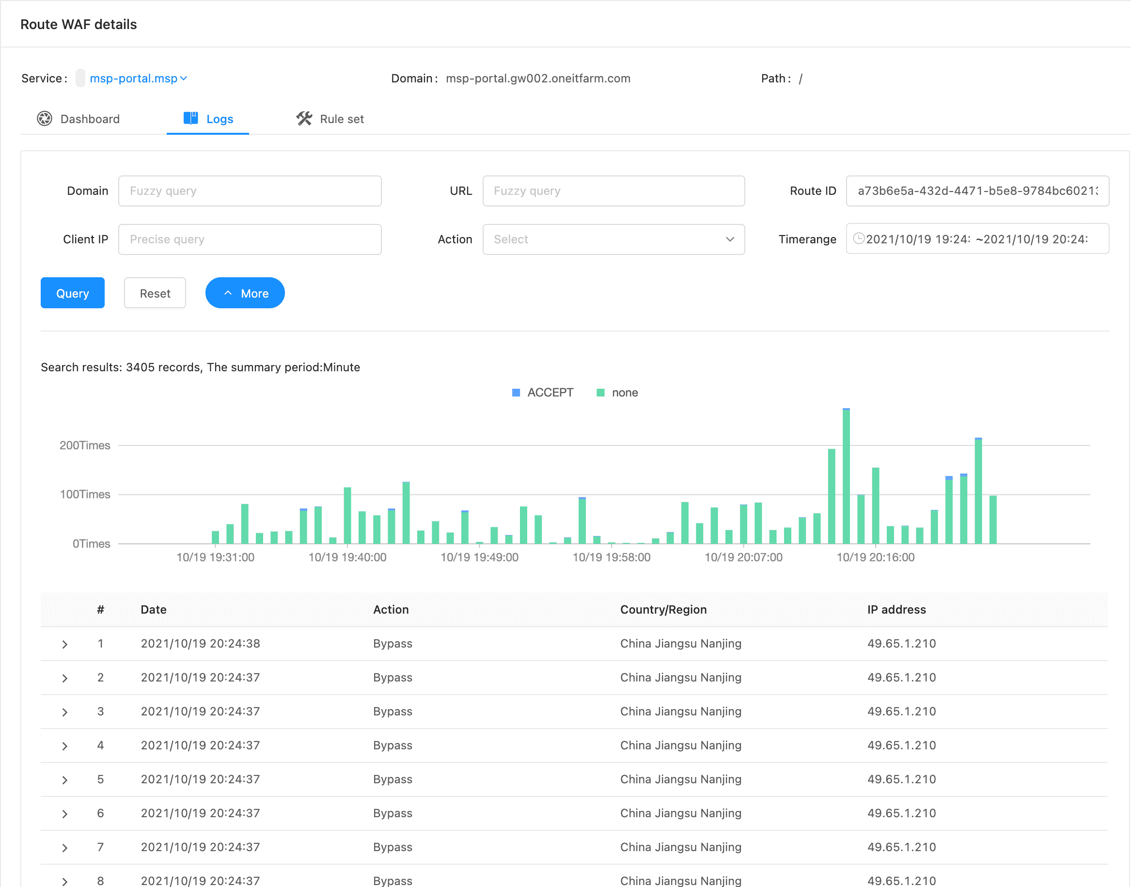Image resolution: width=1131 pixels, height=887 pixels.
Task: Toggle the none legend series
Action: click(x=617, y=393)
